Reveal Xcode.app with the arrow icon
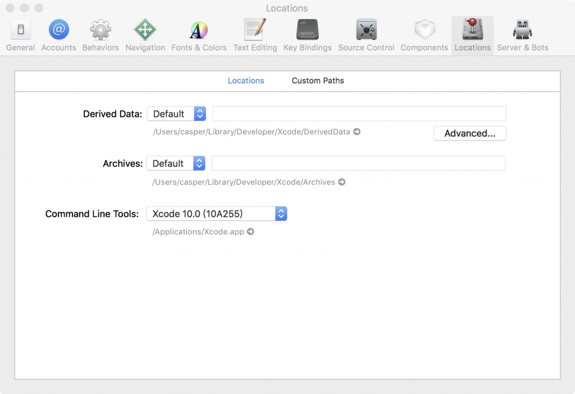The width and height of the screenshot is (575, 394). pos(250,232)
